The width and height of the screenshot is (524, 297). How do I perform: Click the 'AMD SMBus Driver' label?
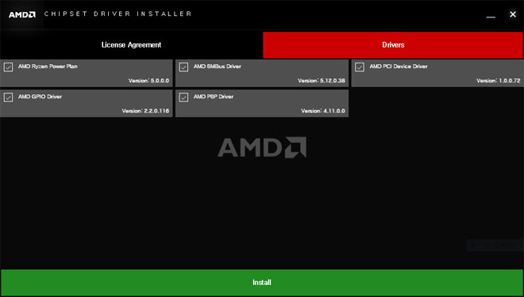(x=218, y=67)
